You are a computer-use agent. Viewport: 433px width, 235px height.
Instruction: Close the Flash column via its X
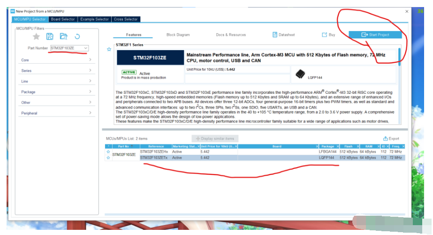[x=358, y=146]
